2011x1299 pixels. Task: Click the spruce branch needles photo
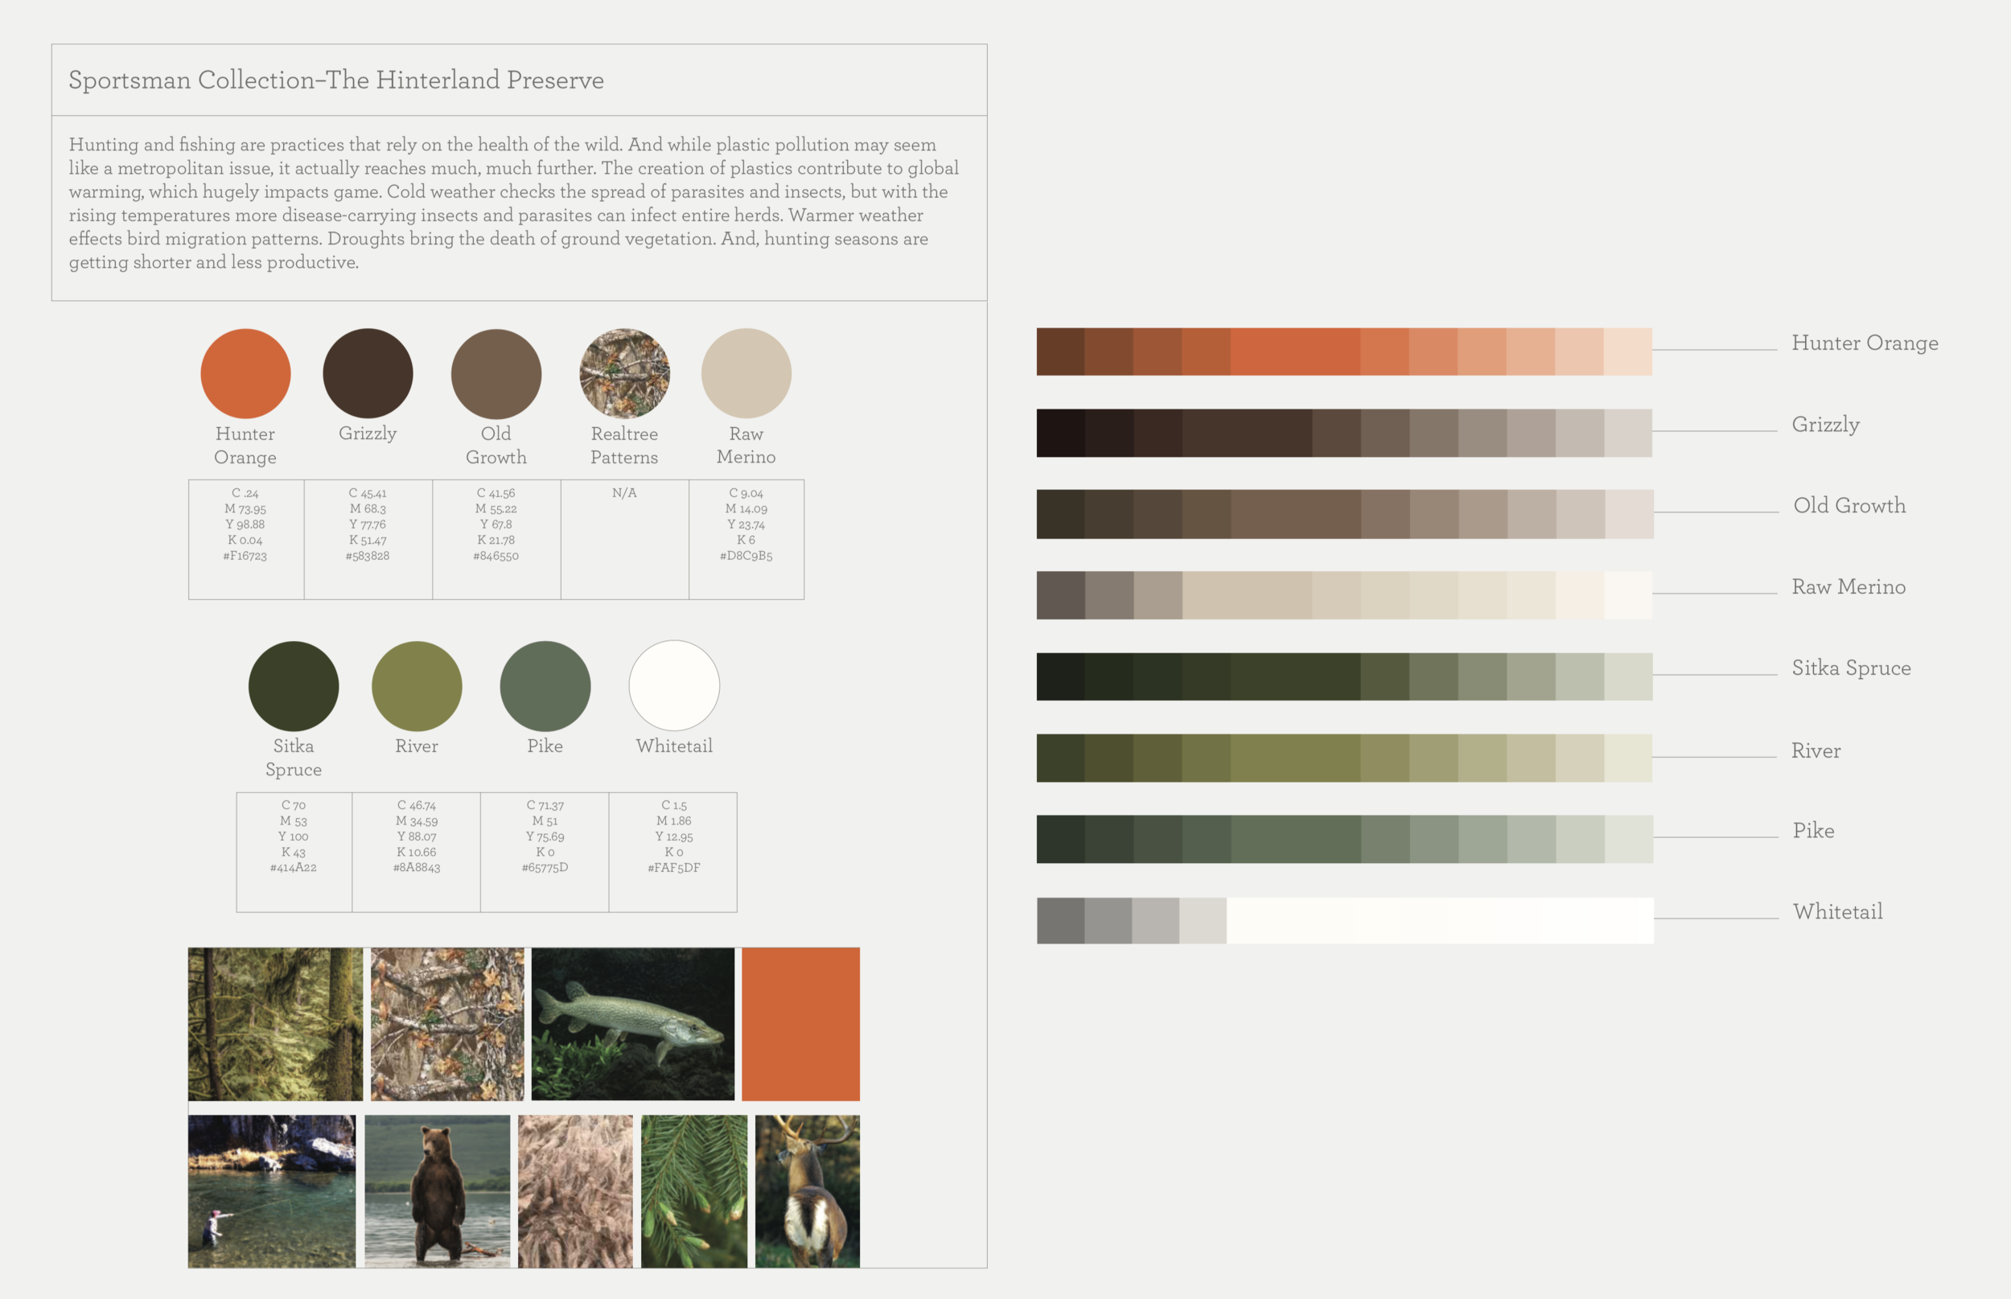coord(693,1191)
